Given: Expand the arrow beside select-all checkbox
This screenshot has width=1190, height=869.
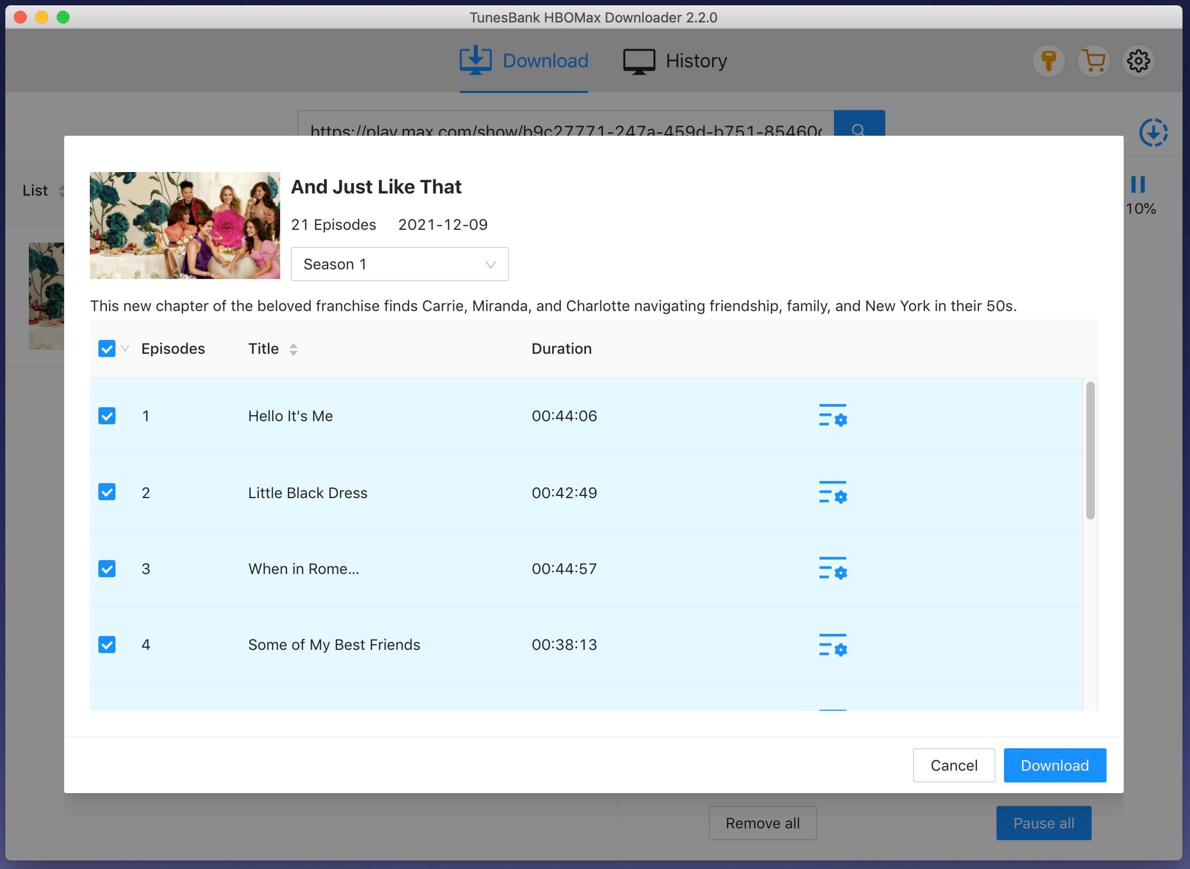Looking at the screenshot, I should [125, 348].
